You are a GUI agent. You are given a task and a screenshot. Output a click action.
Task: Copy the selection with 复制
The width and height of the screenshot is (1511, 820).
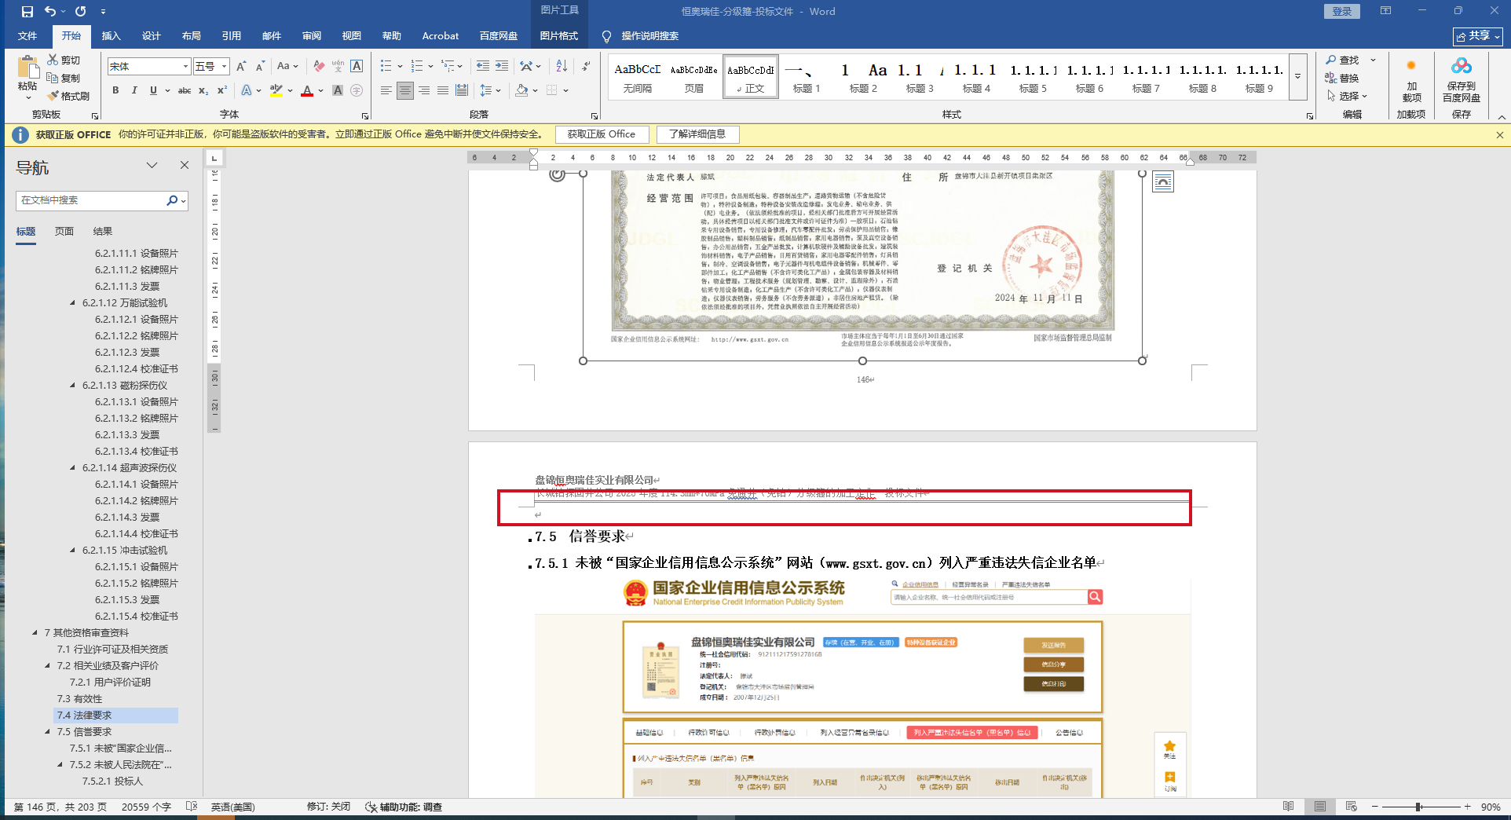pyautogui.click(x=64, y=78)
